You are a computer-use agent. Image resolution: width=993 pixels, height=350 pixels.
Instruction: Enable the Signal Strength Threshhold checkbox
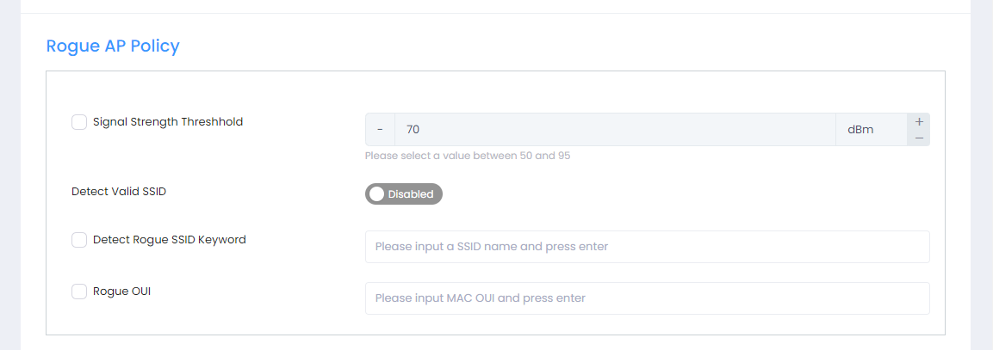(79, 122)
